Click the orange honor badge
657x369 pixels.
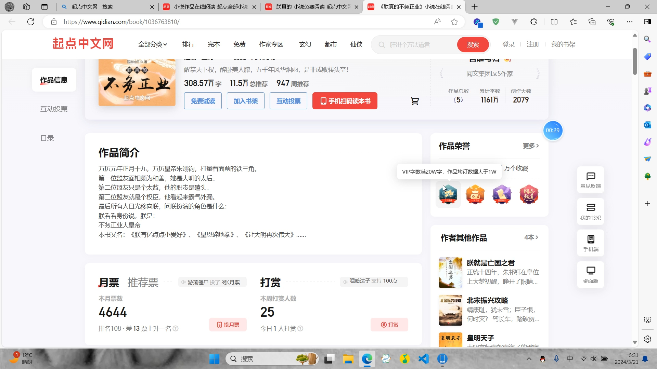(x=475, y=194)
